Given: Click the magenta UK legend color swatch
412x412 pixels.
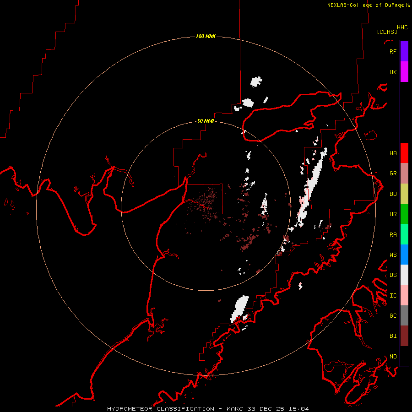Looking at the screenshot, I should point(404,72).
